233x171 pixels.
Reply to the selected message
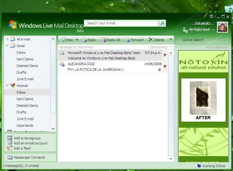click(89, 39)
